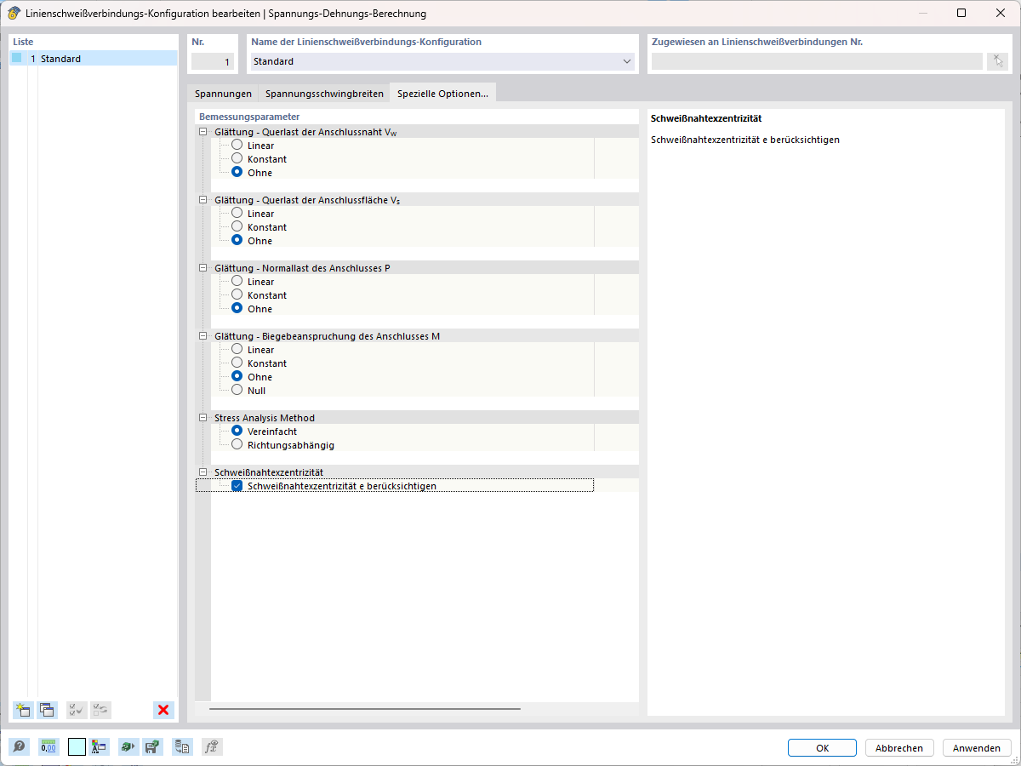Select Ohne for Normallast des Anschlusses P

(x=237, y=309)
